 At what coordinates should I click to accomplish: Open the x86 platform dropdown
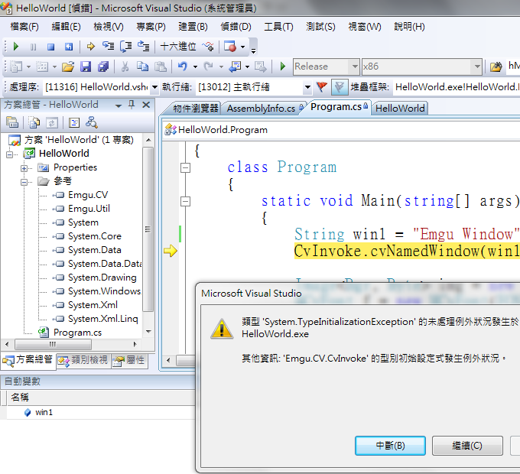coord(477,67)
